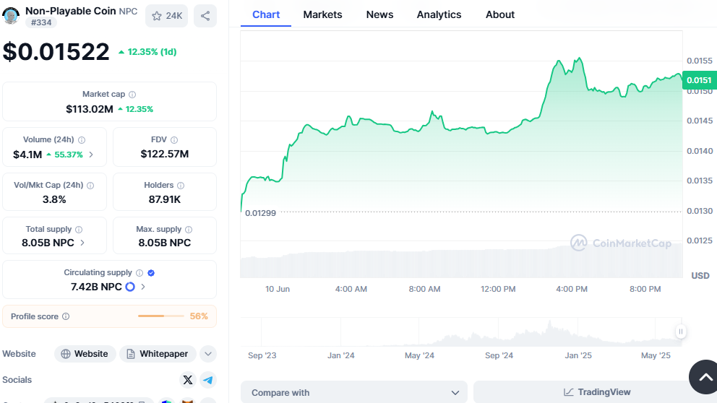Open the X (Twitter) social link
Viewport: 717px width, 403px height.
tap(187, 380)
